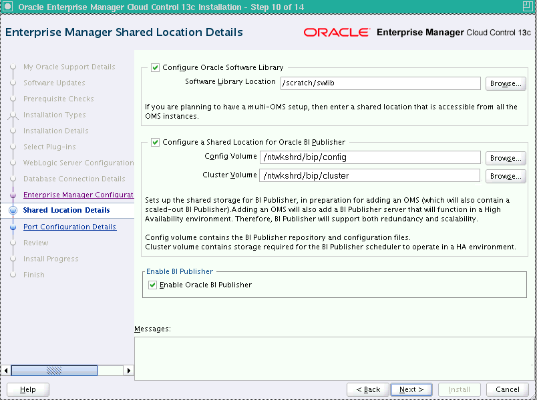
Task: Browse for the Config Volume path
Action: [x=506, y=158]
